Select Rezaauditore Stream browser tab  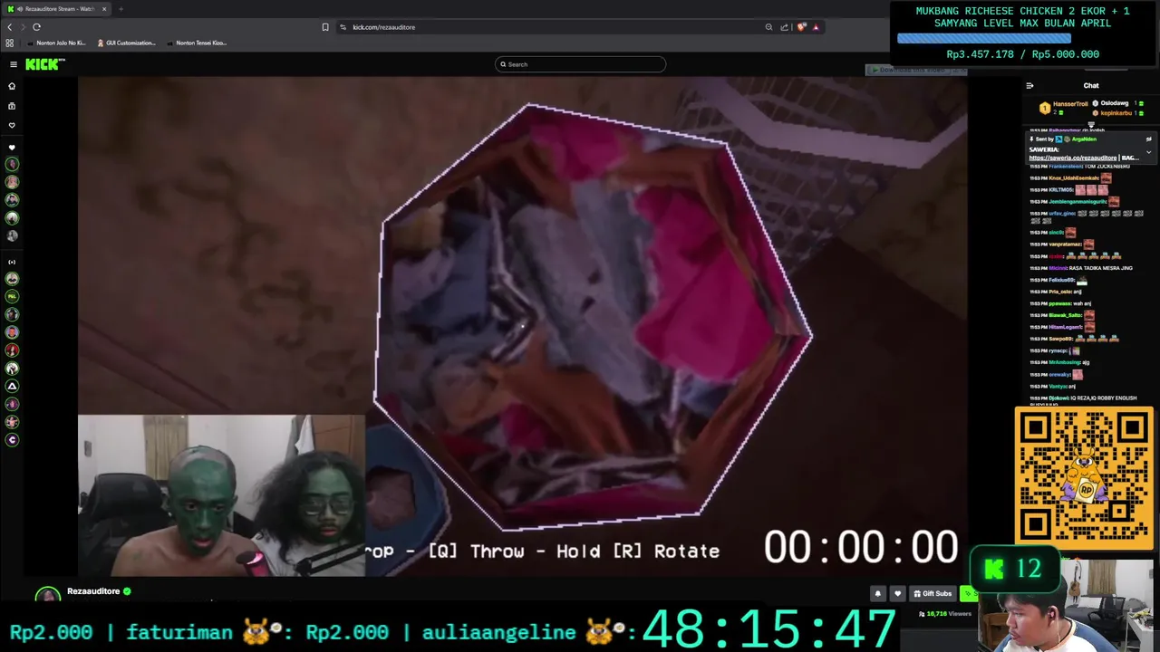(x=57, y=9)
